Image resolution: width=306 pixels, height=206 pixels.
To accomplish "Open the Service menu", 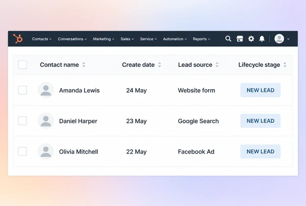I will pyautogui.click(x=148, y=39).
